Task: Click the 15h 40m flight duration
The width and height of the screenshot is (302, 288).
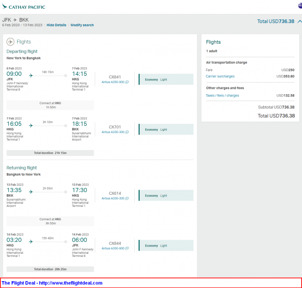Action: click(48, 238)
